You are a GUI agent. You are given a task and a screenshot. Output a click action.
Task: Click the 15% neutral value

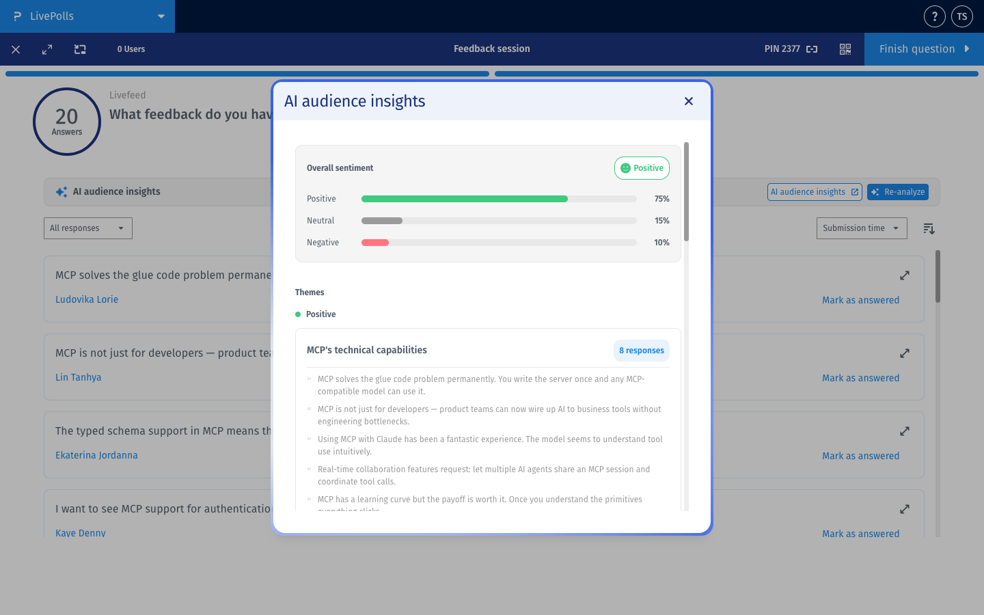(661, 221)
